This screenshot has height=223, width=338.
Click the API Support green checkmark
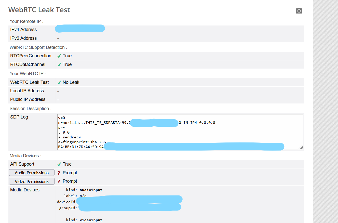point(59,164)
